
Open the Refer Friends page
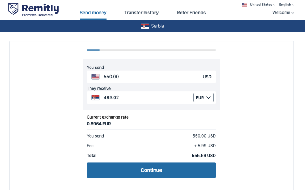pos(191,12)
